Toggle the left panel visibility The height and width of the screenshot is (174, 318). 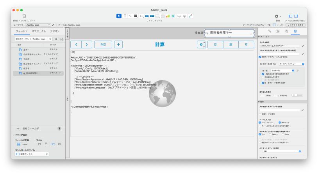(x=290, y=16)
